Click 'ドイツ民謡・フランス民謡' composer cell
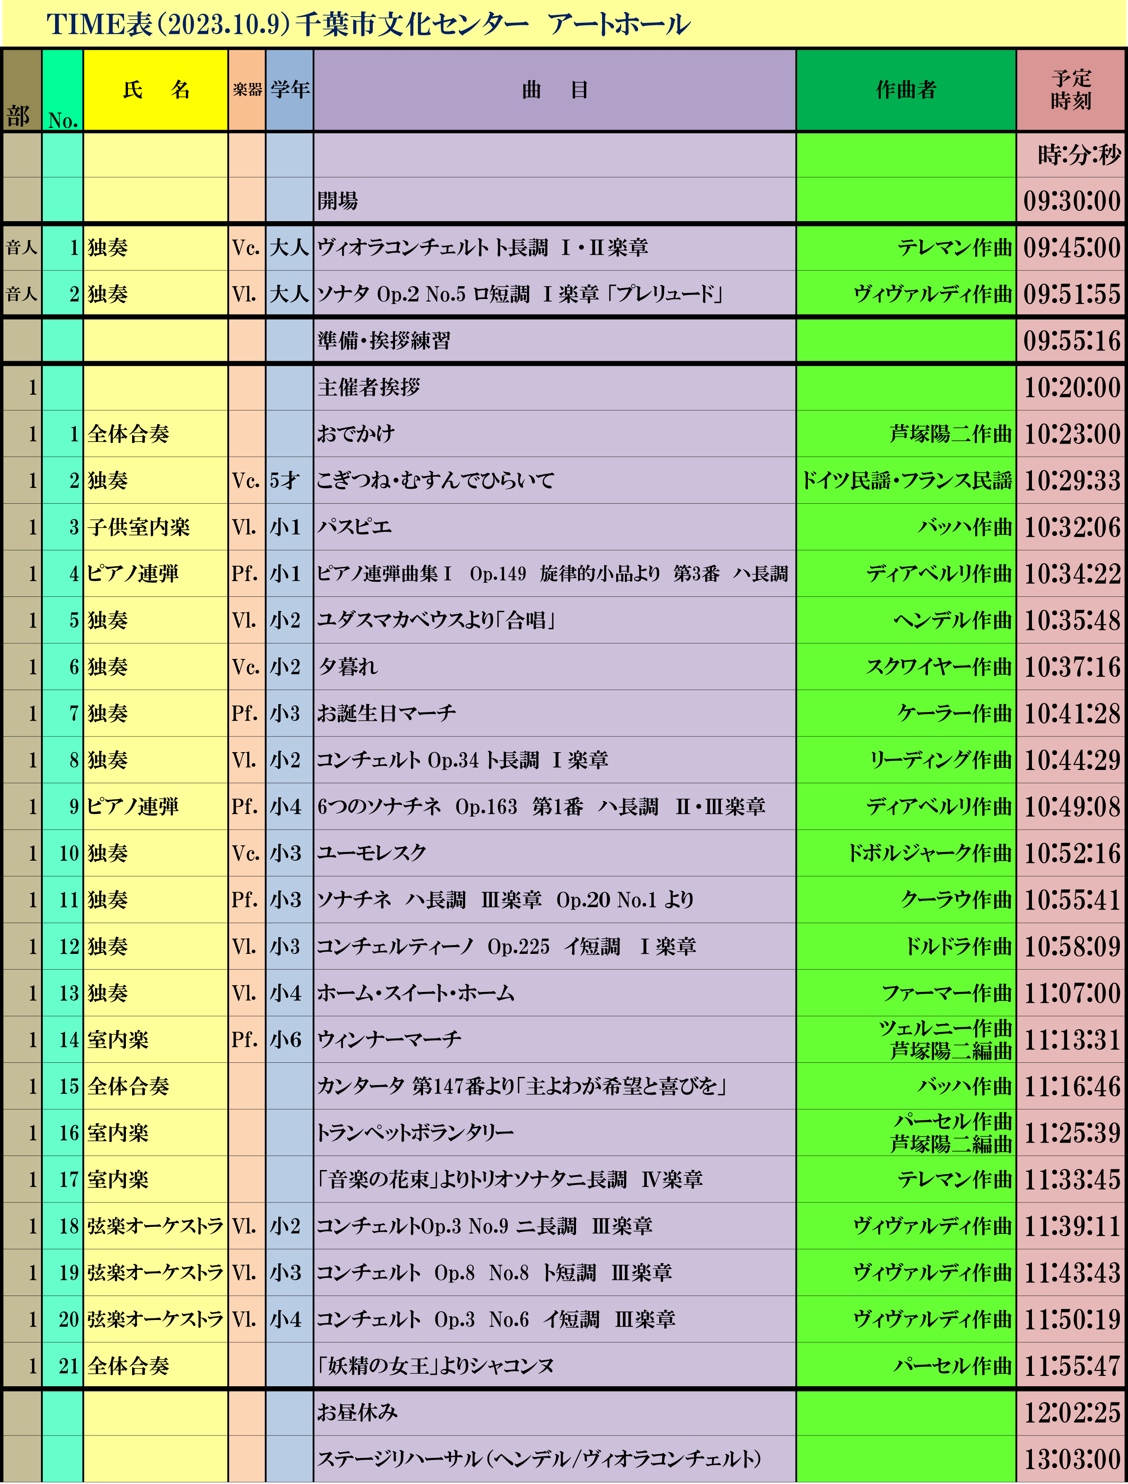 [x=906, y=480]
